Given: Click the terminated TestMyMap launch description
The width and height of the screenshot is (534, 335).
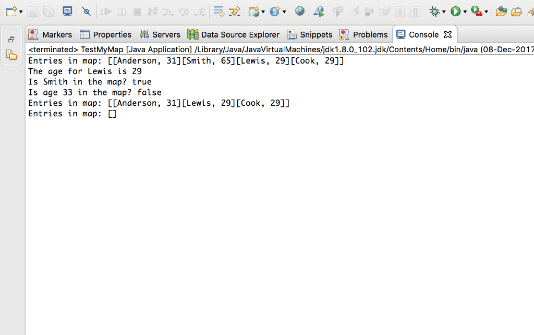Looking at the screenshot, I should pyautogui.click(x=281, y=49).
